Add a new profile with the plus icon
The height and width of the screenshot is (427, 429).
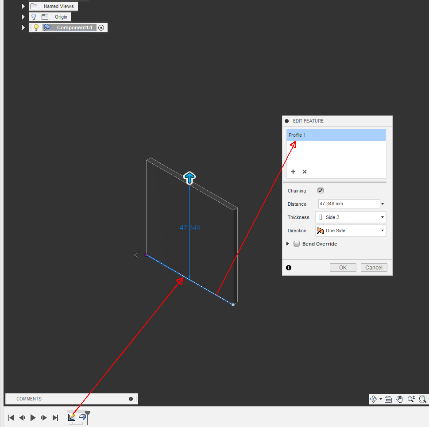click(293, 172)
